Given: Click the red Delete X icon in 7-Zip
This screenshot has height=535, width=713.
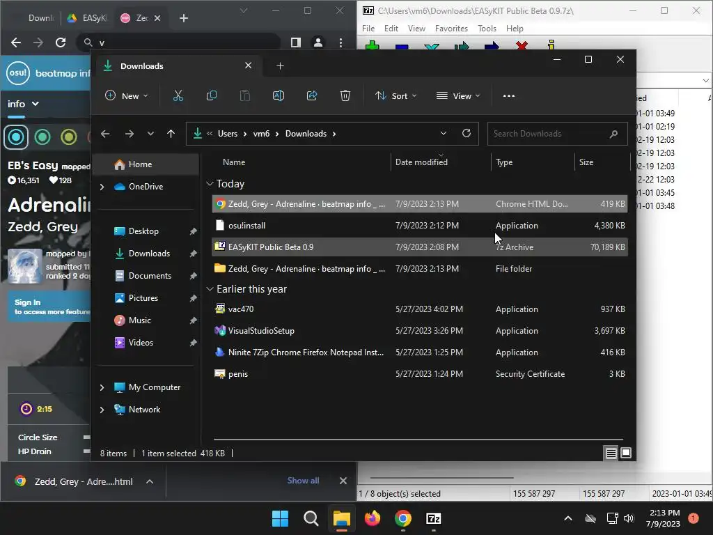Looking at the screenshot, I should pyautogui.click(x=522, y=46).
